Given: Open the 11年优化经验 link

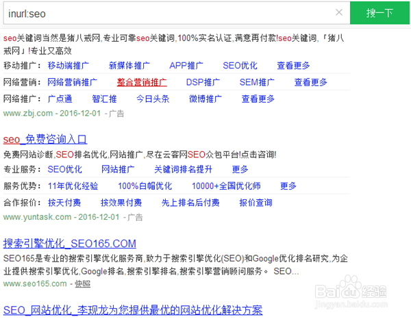Looking at the screenshot, I should coord(73,186).
